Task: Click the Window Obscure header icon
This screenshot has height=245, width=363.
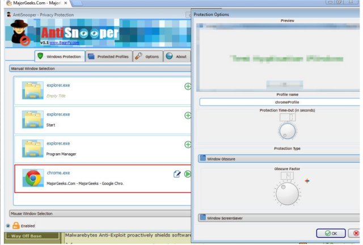Action: (203, 158)
